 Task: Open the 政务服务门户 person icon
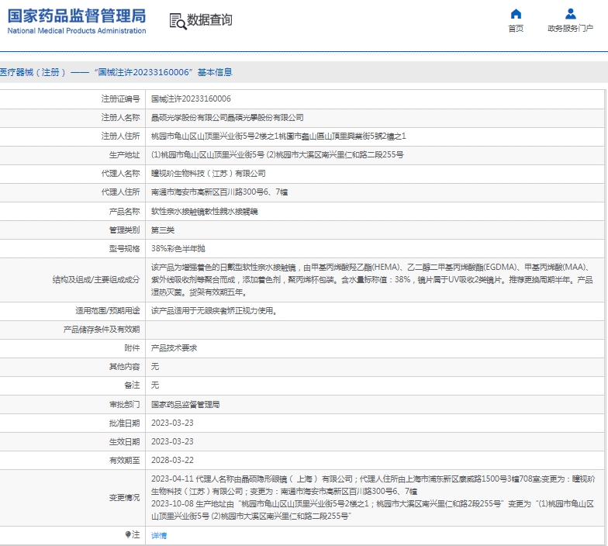click(571, 14)
